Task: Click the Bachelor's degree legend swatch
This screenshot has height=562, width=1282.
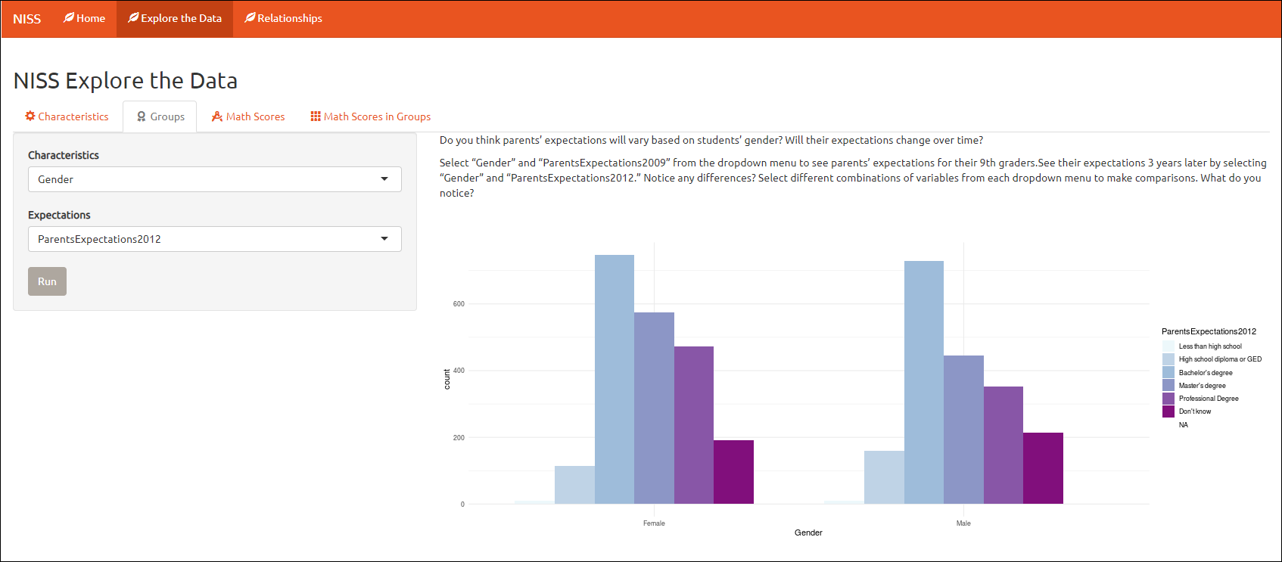Action: [x=1168, y=373]
